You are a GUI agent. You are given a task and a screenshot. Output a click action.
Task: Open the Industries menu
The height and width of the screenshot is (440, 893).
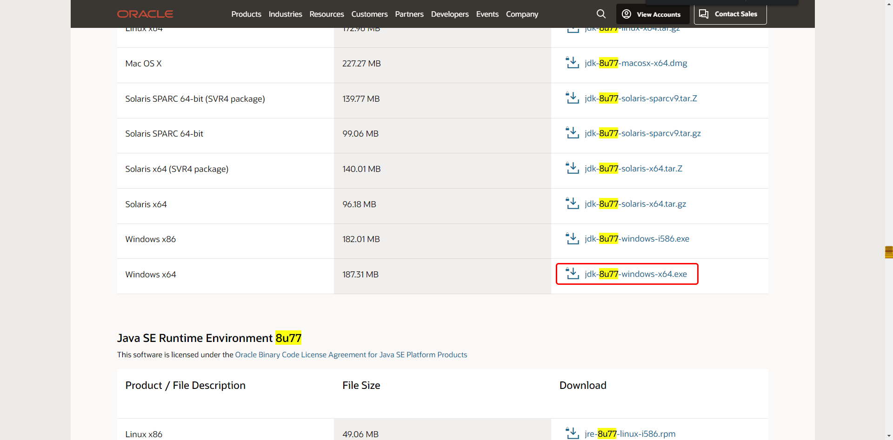(285, 14)
